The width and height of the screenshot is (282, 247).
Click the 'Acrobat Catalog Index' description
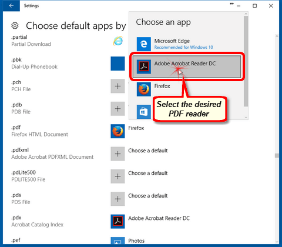coord(37,225)
